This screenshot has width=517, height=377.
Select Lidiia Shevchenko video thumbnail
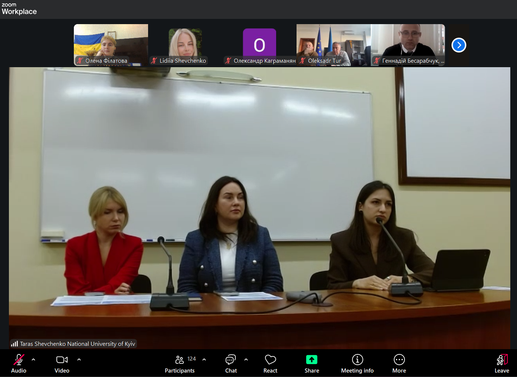[x=185, y=45]
